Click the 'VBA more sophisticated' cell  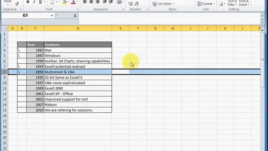[x=78, y=83]
